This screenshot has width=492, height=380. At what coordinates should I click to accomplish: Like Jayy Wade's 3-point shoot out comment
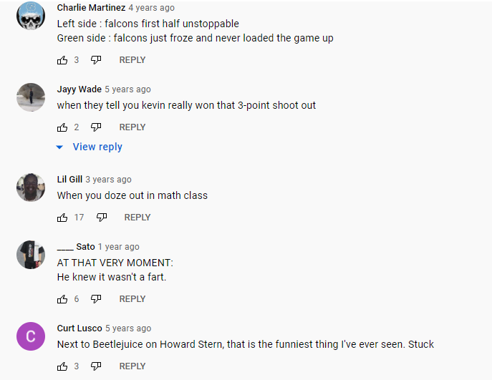(x=62, y=127)
